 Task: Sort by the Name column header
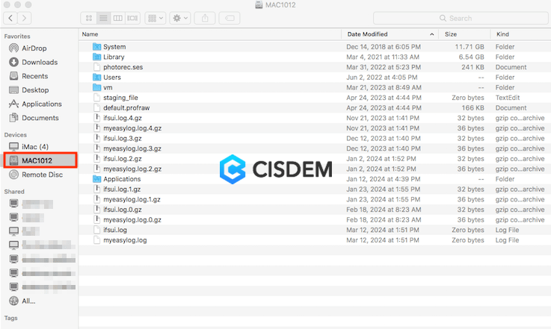(90, 34)
